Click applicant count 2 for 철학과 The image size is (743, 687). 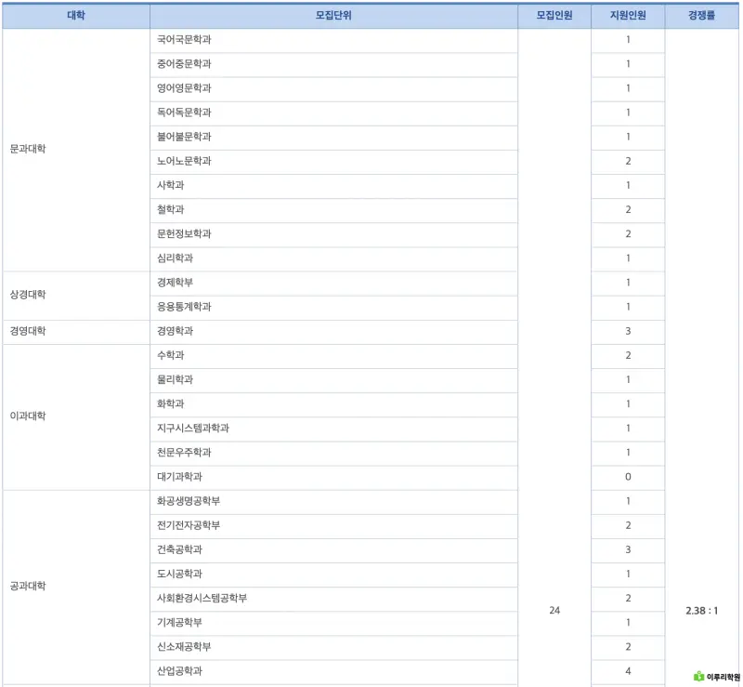click(x=628, y=210)
